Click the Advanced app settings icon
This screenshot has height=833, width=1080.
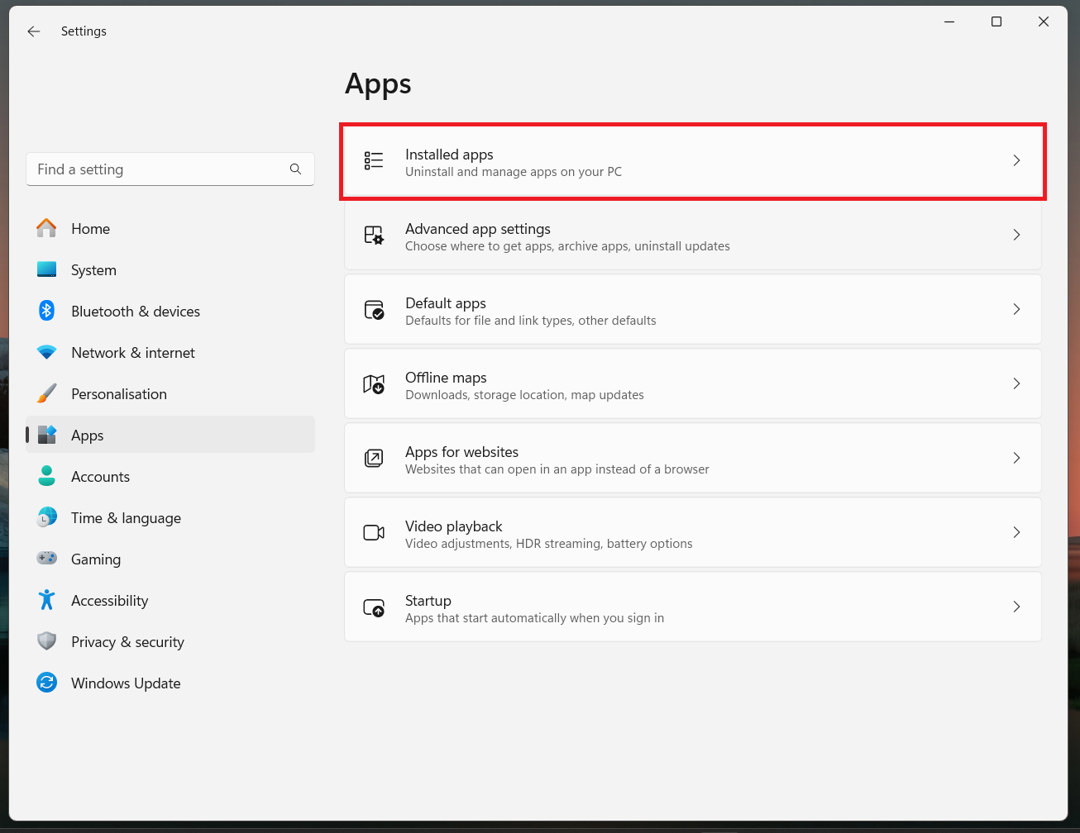[374, 236]
